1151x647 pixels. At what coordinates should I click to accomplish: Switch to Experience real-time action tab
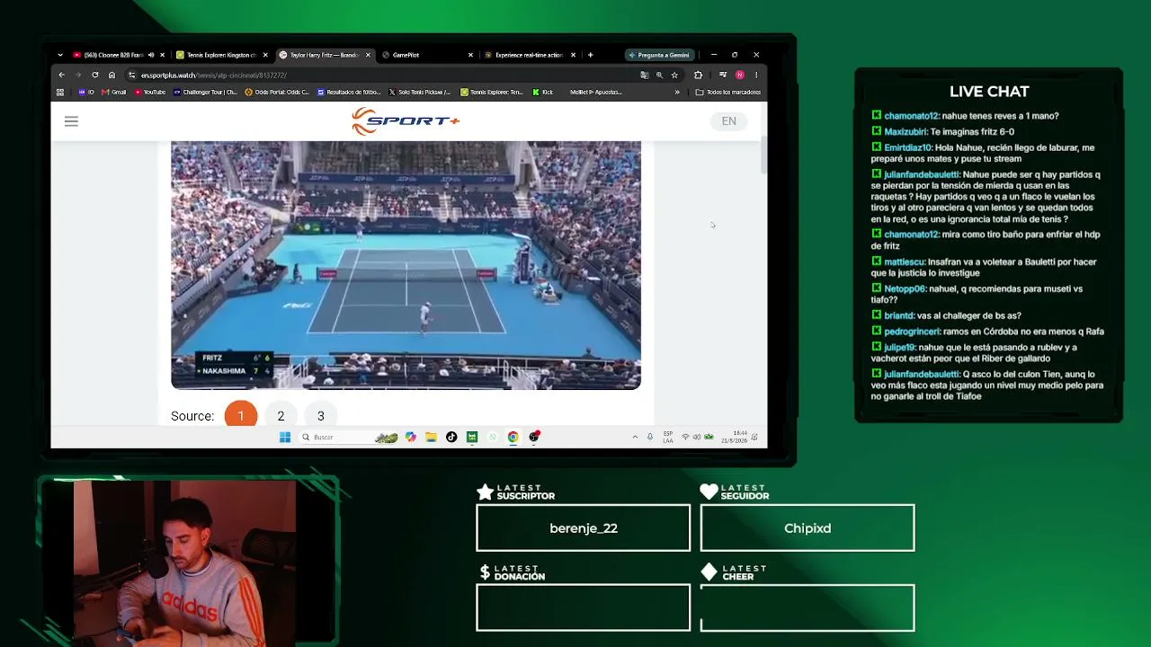pos(530,55)
